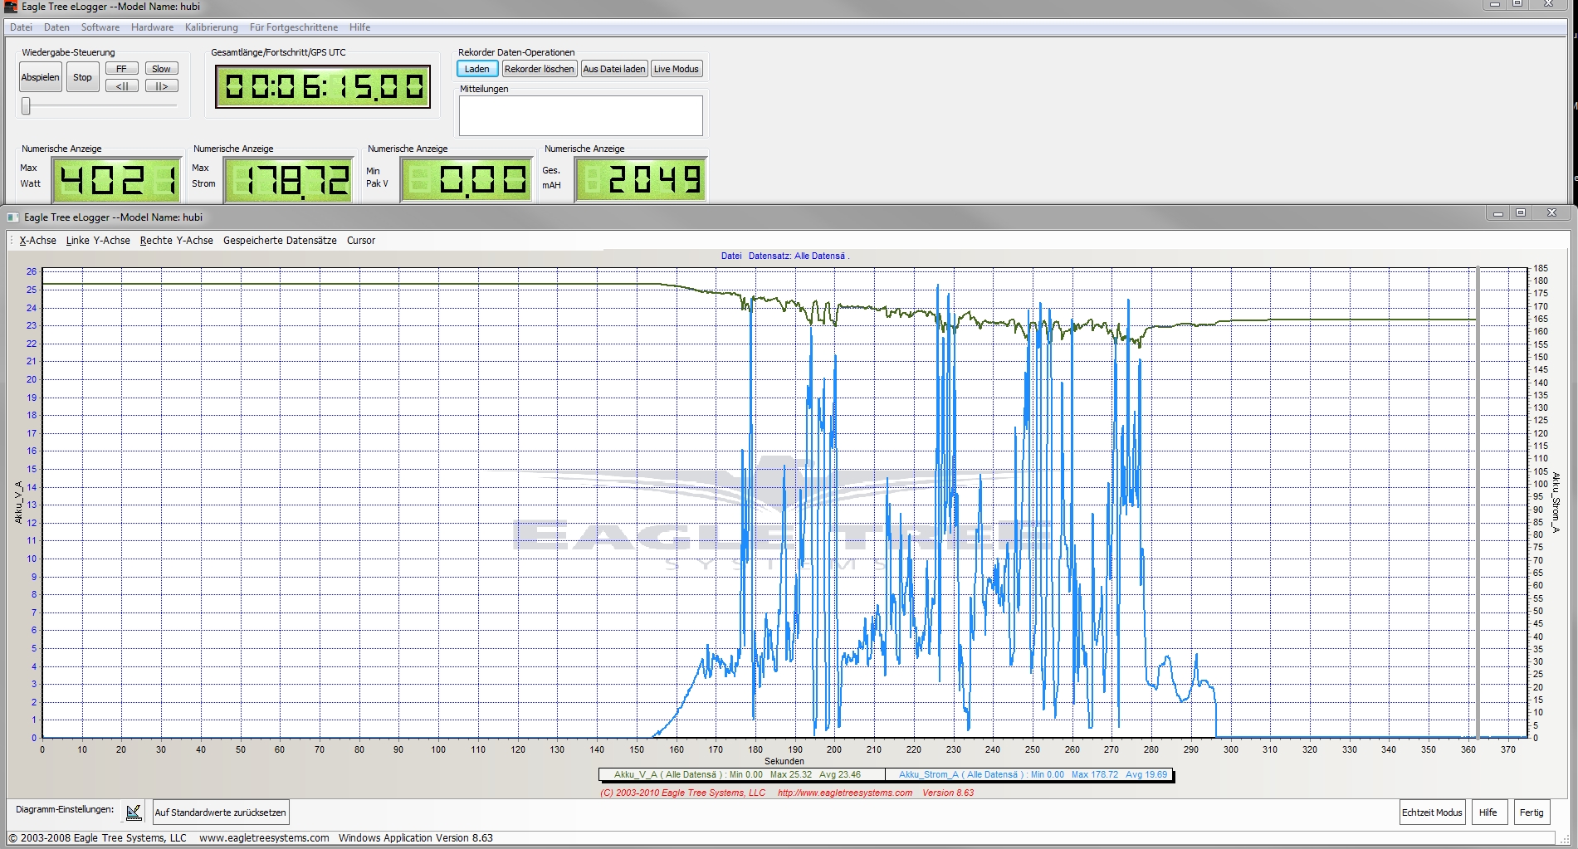Click the chart window title bar icon
Viewport: 1578px width, 849px height.
[12, 217]
